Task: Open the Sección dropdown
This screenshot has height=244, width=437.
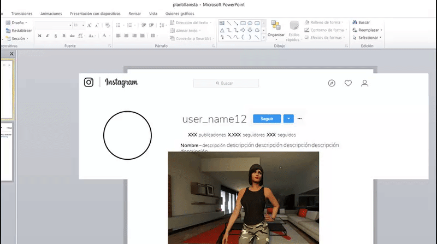Action: tap(17, 38)
